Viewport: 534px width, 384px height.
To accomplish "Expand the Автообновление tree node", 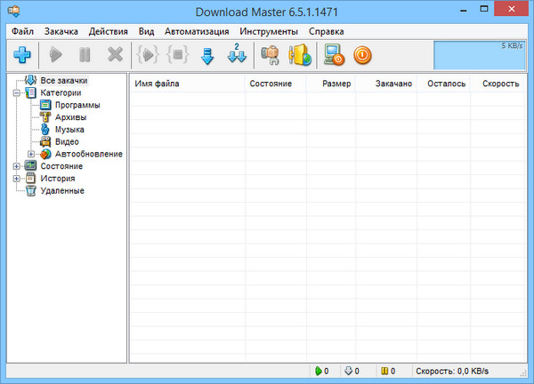I will (31, 154).
